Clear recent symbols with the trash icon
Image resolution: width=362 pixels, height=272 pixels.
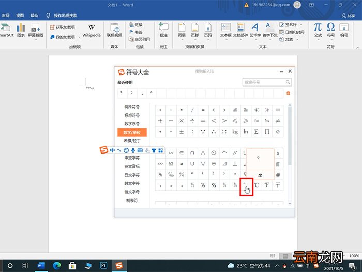click(x=288, y=93)
